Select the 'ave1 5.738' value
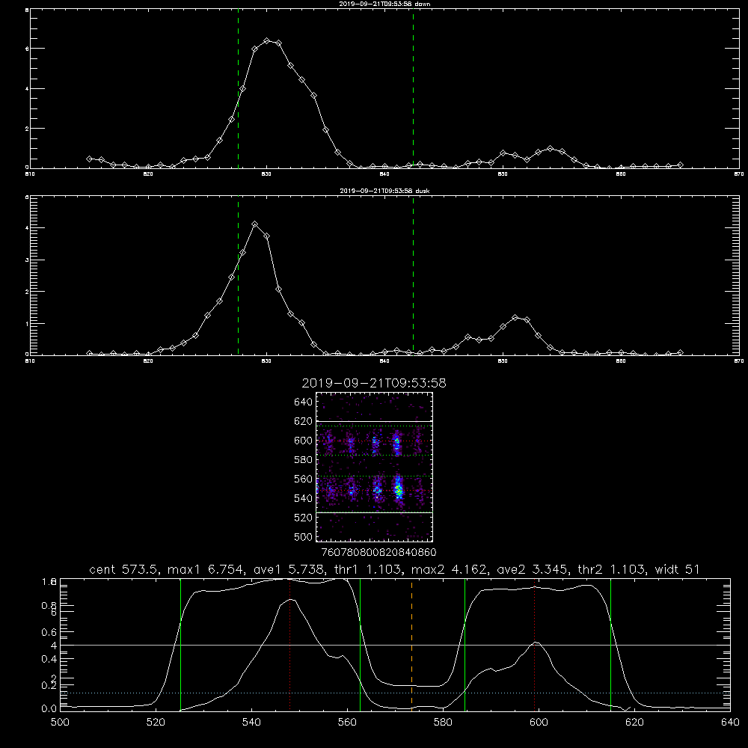Image resolution: width=748 pixels, height=748 pixels. click(x=288, y=569)
